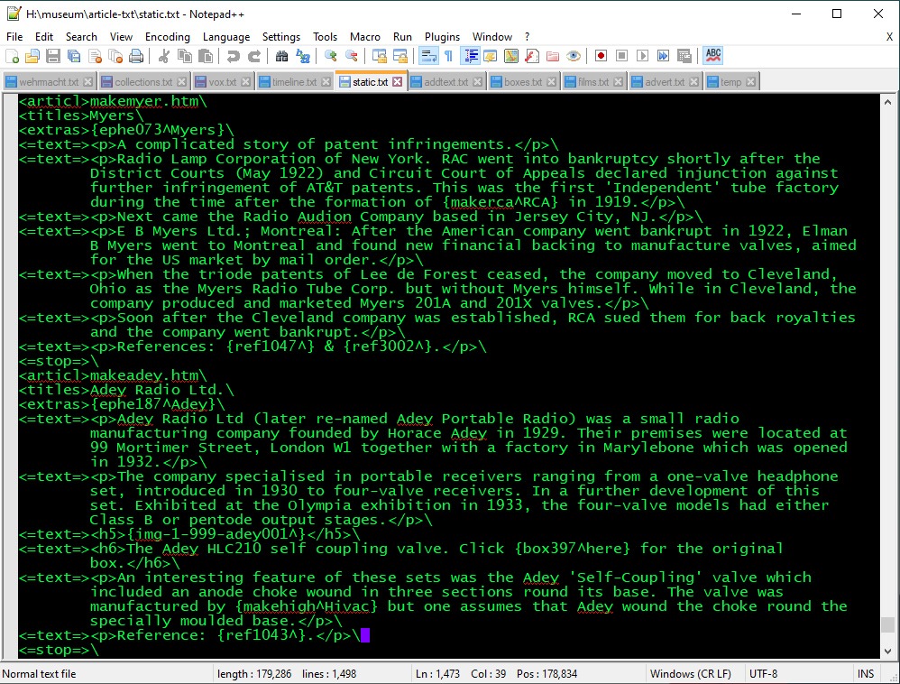Open the Replace dialog icon
The width and height of the screenshot is (900, 684).
pyautogui.click(x=302, y=56)
